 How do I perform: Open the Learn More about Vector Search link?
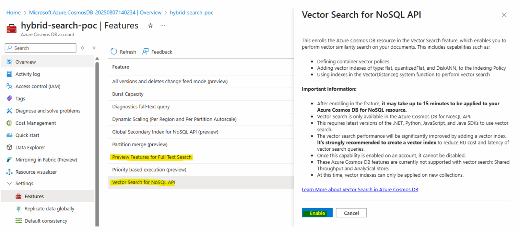(x=360, y=189)
